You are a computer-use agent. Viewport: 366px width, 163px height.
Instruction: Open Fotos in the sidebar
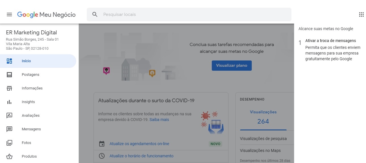point(38,143)
